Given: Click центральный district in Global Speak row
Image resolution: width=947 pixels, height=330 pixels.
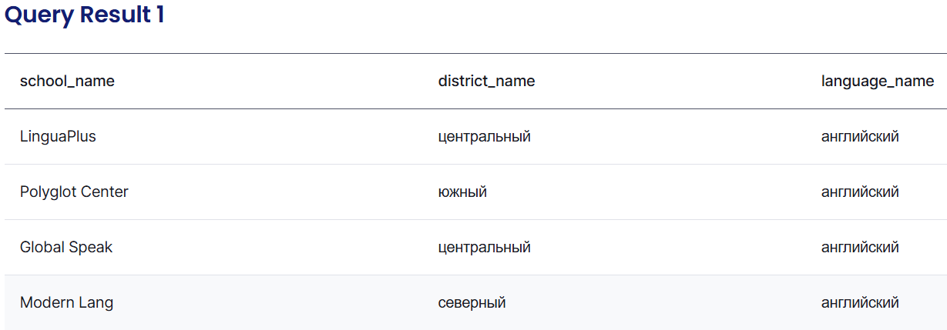Looking at the screenshot, I should [484, 248].
